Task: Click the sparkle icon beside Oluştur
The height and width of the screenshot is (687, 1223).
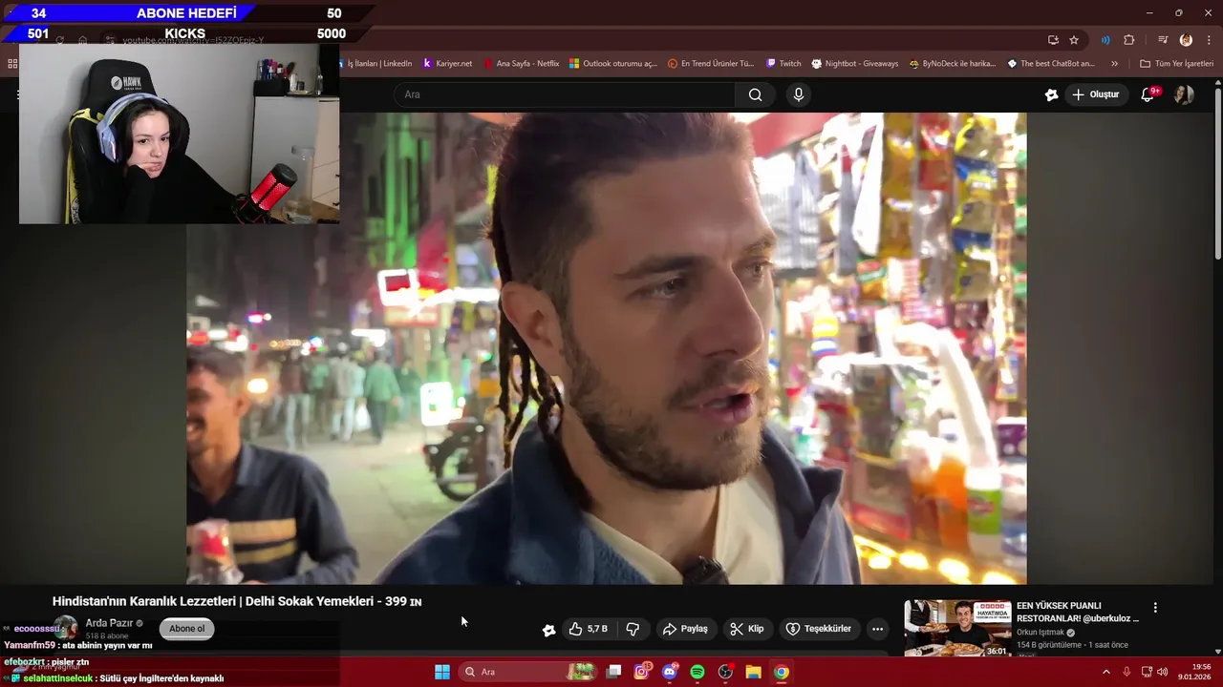Action: tap(1051, 94)
